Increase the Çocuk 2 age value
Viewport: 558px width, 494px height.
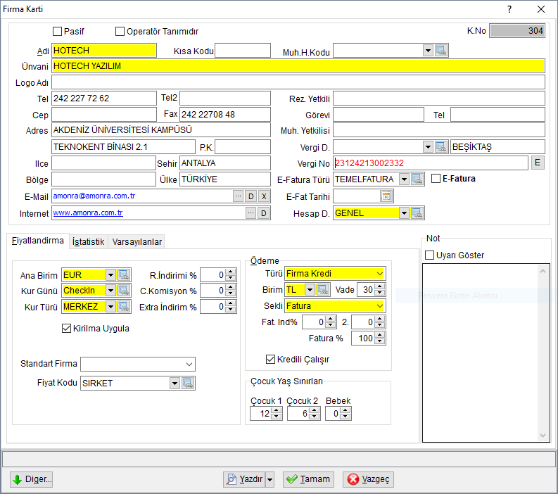pos(314,411)
